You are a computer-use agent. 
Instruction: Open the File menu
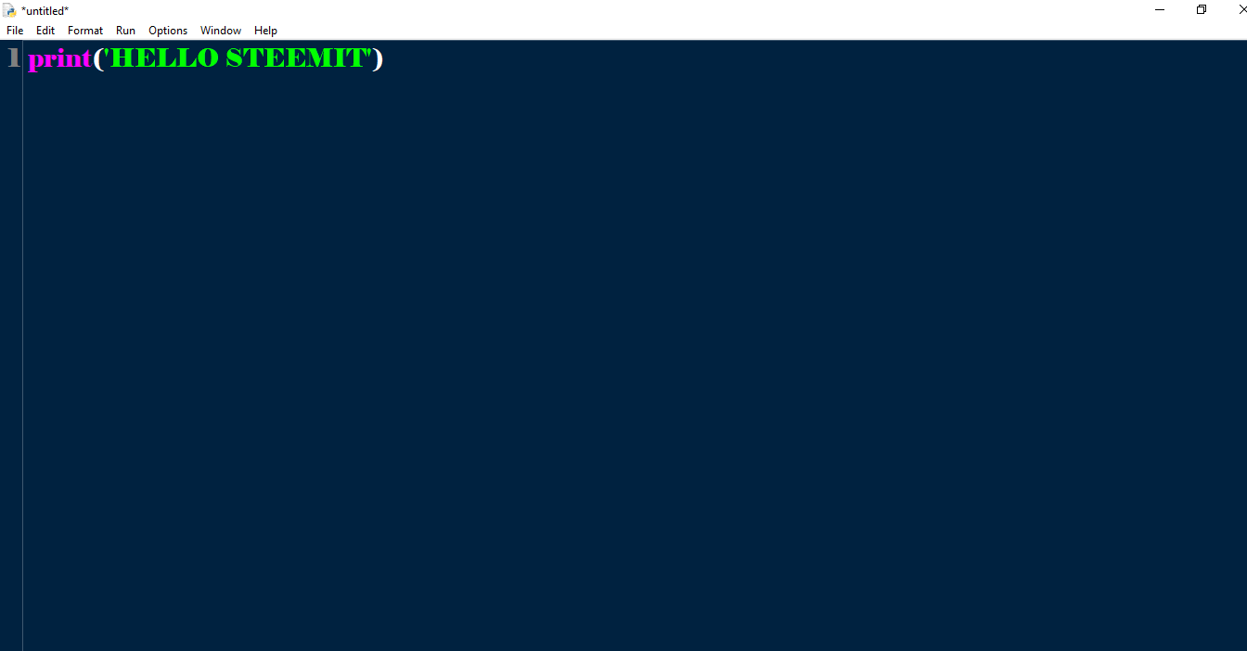[15, 31]
